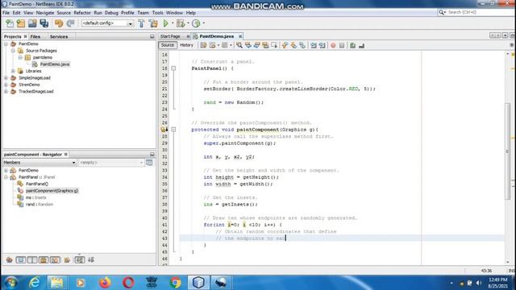Click the Save All toolbar icon
The width and height of the screenshot is (516, 290).
(x=44, y=23)
